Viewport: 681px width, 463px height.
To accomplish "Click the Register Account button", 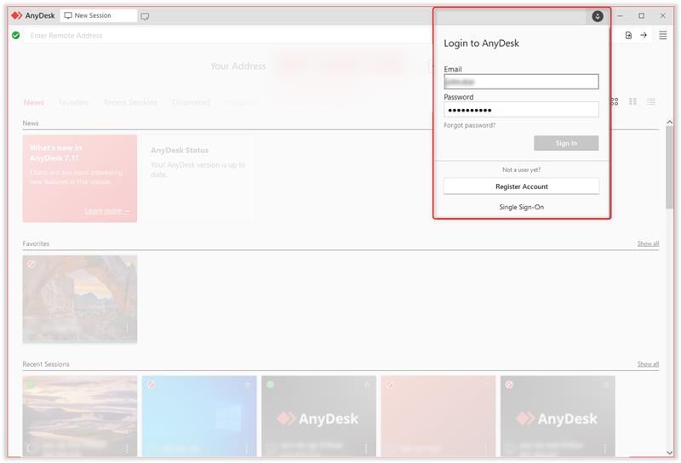I will [x=521, y=186].
